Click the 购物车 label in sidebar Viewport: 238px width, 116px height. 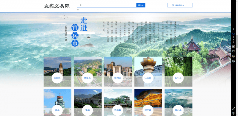coord(233,40)
